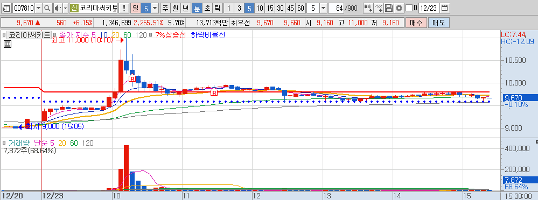This screenshot has height=200, width=538.
Task: Open stock search with the magnifier icon
Action: point(47,8)
